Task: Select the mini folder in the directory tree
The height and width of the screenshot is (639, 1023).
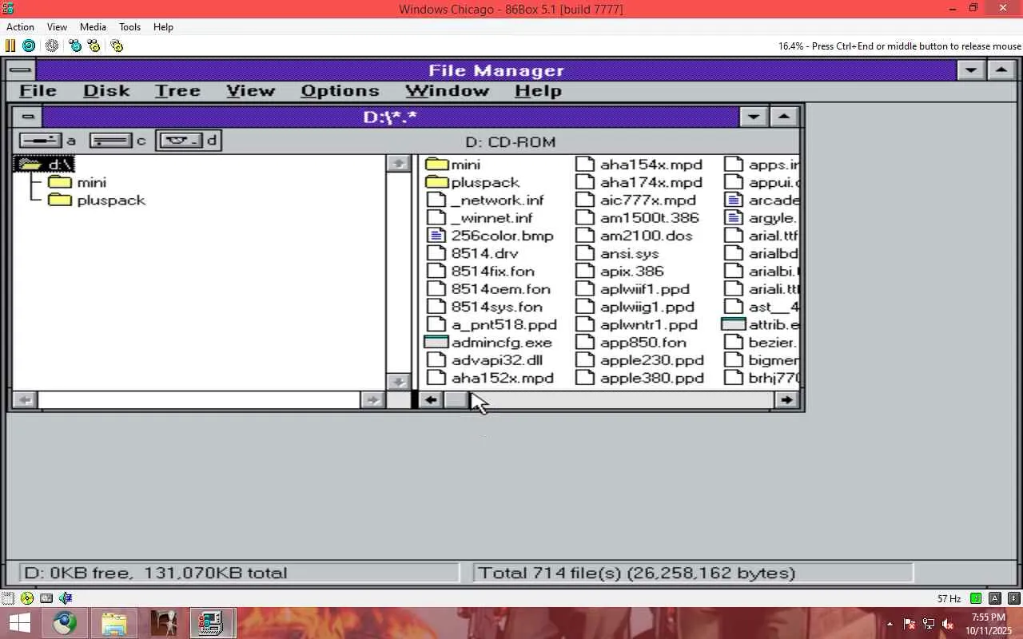Action: click(78, 182)
